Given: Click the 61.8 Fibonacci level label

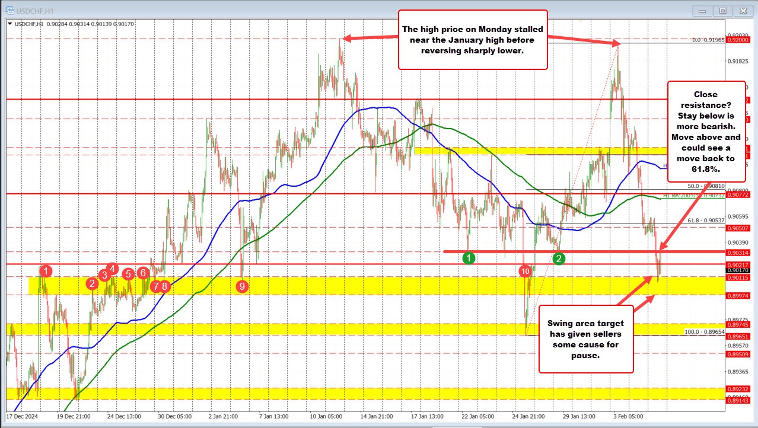Looking at the screenshot, I should click(706, 220).
